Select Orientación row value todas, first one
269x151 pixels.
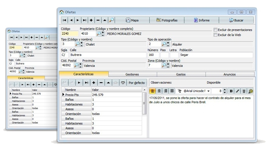click(x=117, y=114)
